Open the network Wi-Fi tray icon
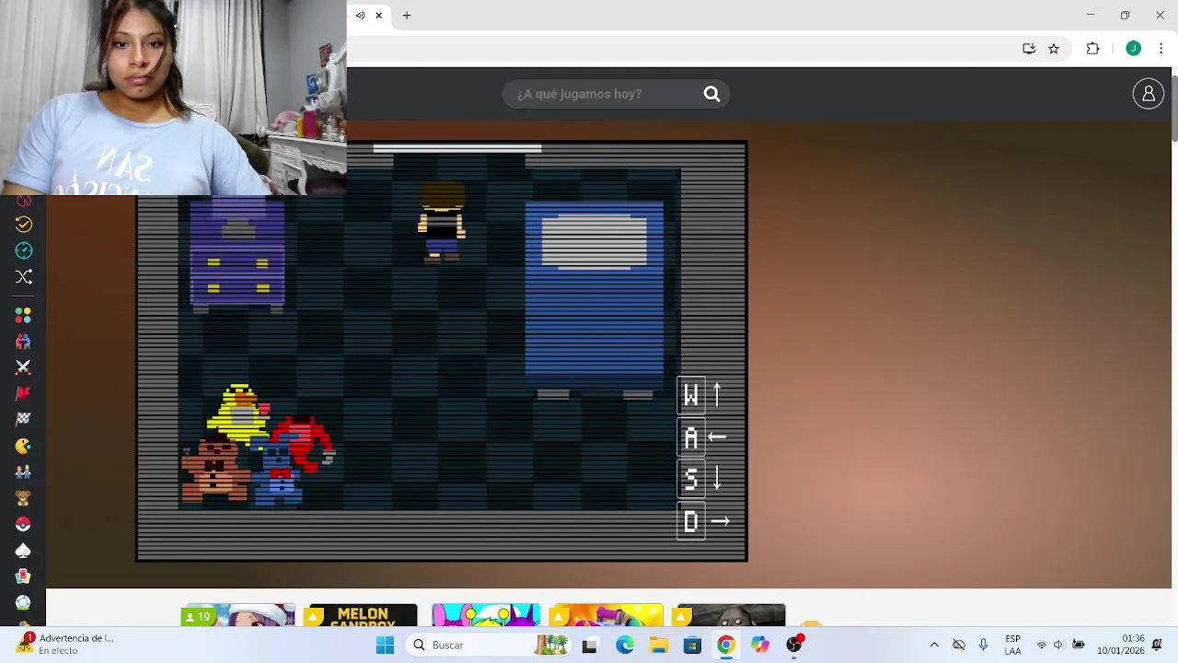The width and height of the screenshot is (1178, 663). (1041, 645)
